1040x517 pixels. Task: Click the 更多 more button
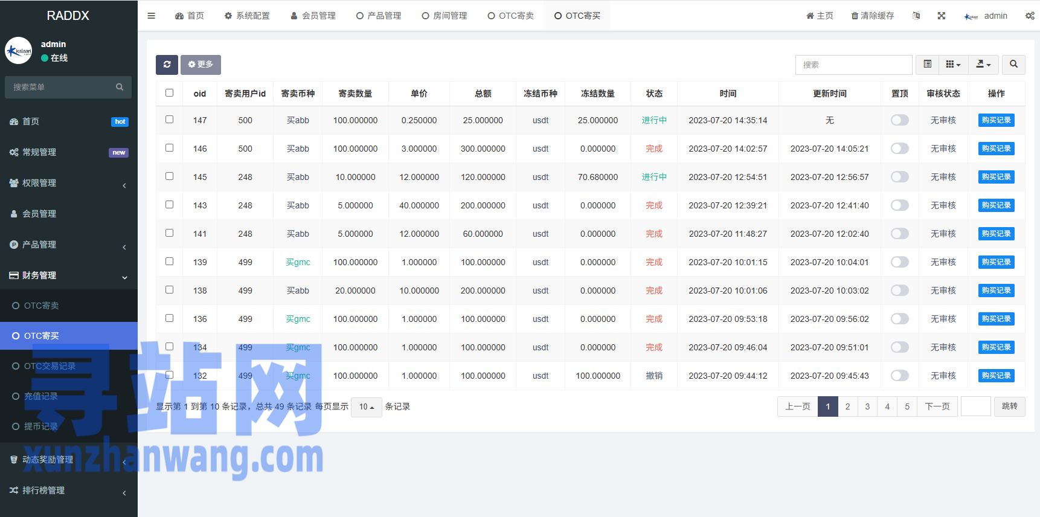(201, 65)
